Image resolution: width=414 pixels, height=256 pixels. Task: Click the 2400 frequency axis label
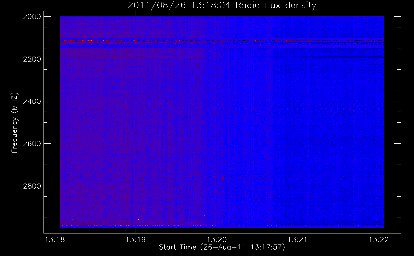(32, 101)
